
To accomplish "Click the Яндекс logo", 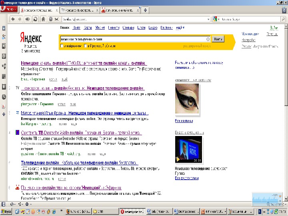I will pyautogui.click(x=31, y=38).
